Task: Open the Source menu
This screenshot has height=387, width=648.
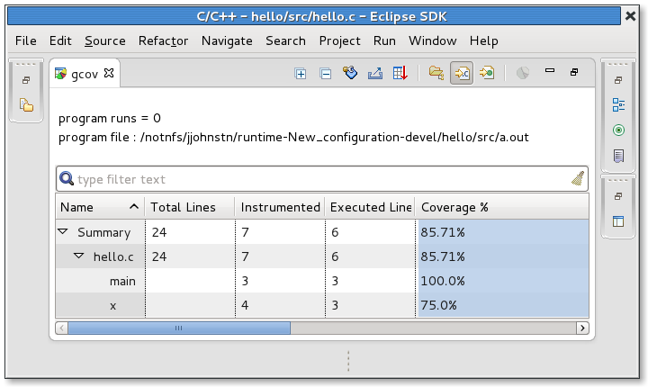Action: point(105,40)
